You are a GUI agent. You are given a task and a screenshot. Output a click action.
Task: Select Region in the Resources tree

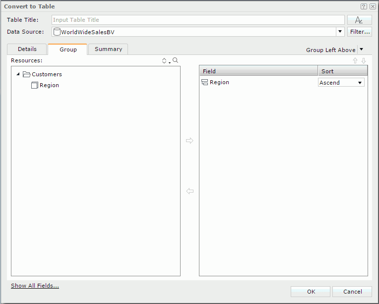click(x=49, y=85)
